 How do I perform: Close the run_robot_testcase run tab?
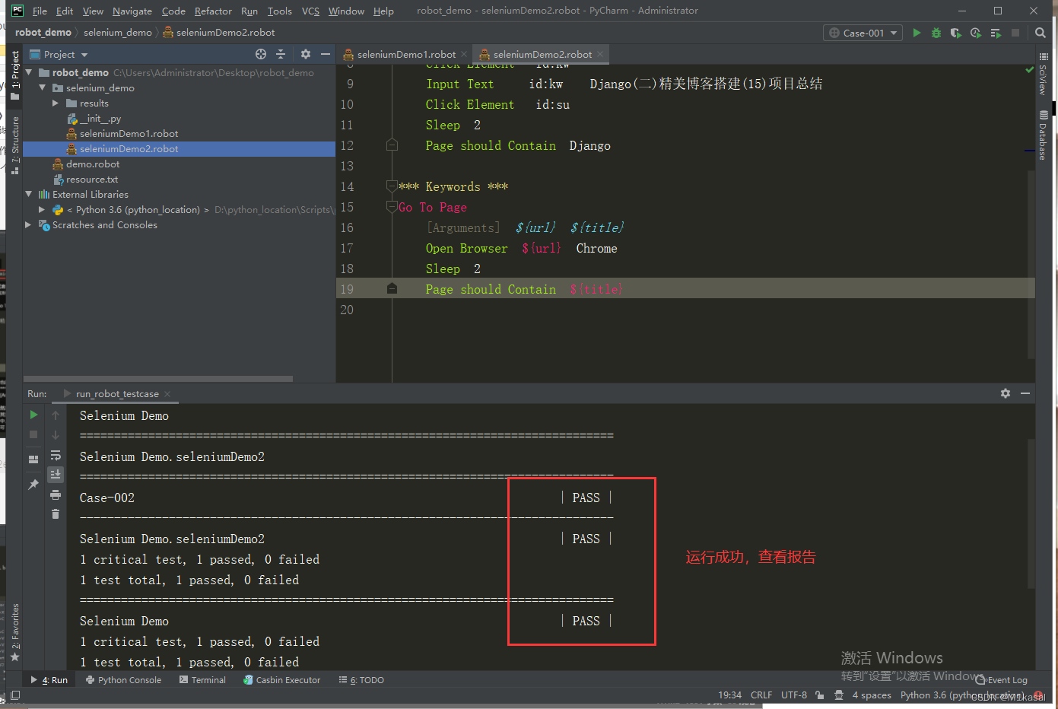tap(167, 393)
